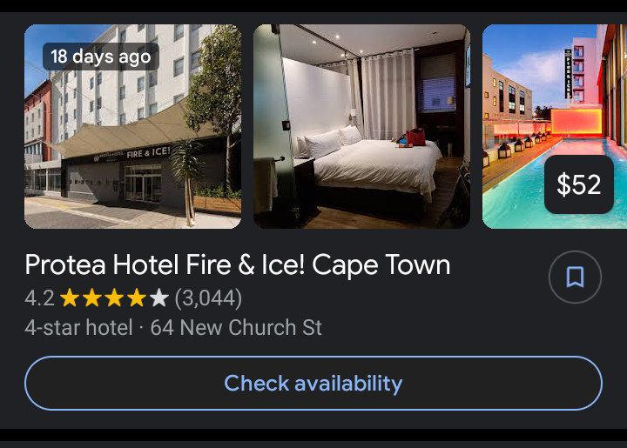Click the '18 days ago' photo label
627x448 pixels.
click(101, 57)
